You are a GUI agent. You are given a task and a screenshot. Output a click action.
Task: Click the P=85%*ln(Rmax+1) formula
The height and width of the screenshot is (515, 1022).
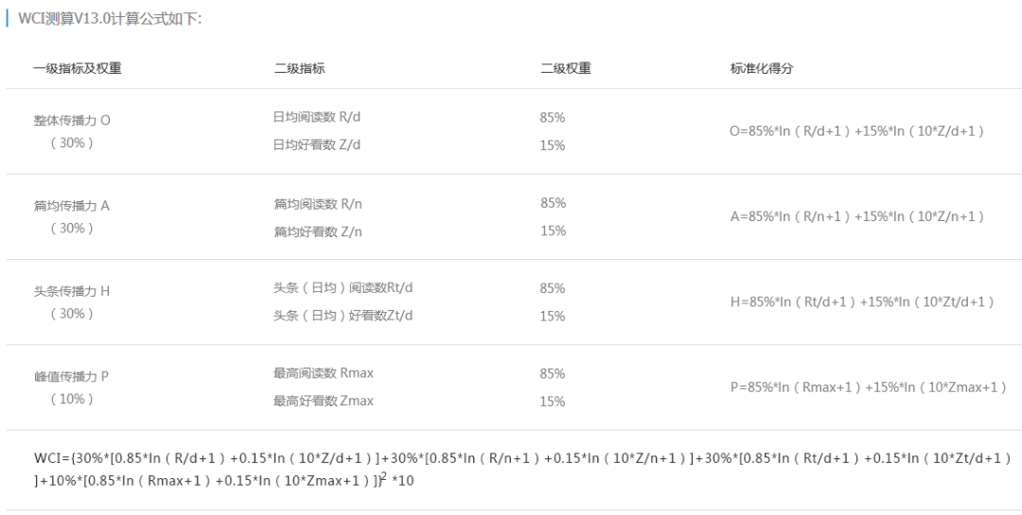(x=868, y=387)
